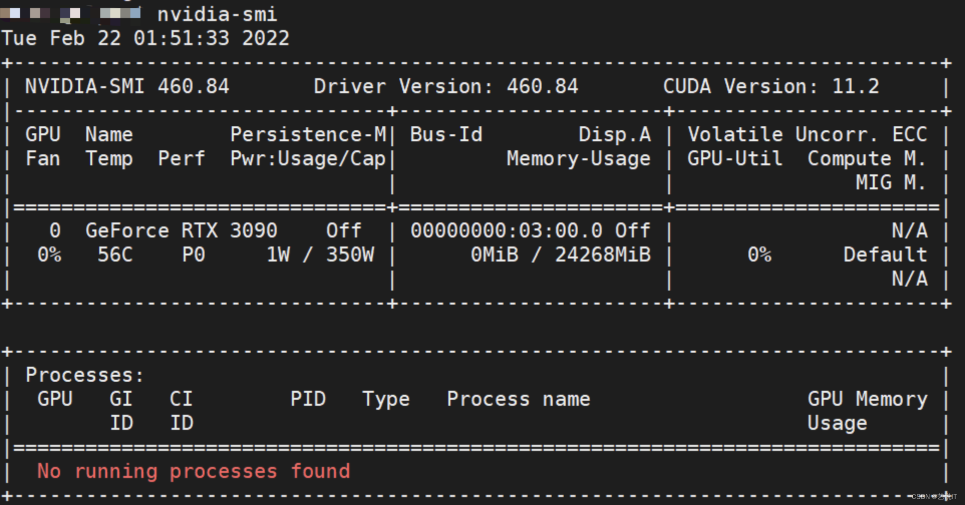Viewport: 965px width, 505px height.
Task: Click the PID column header
Action: pyautogui.click(x=308, y=399)
